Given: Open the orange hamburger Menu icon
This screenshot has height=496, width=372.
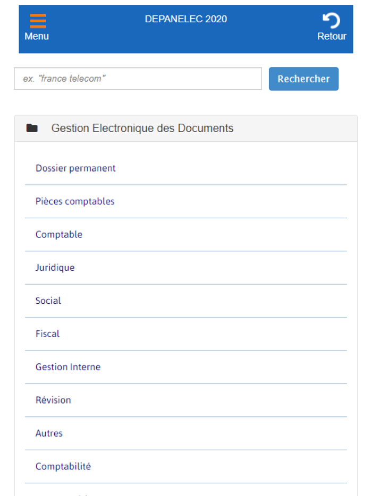Looking at the screenshot, I should coord(37,20).
